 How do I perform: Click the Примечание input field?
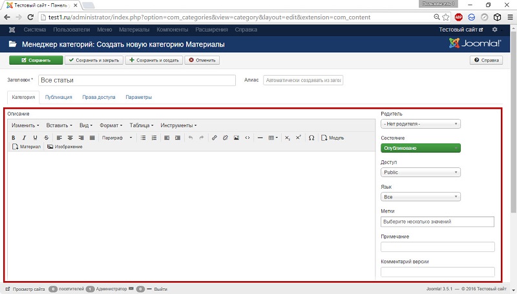(438, 247)
